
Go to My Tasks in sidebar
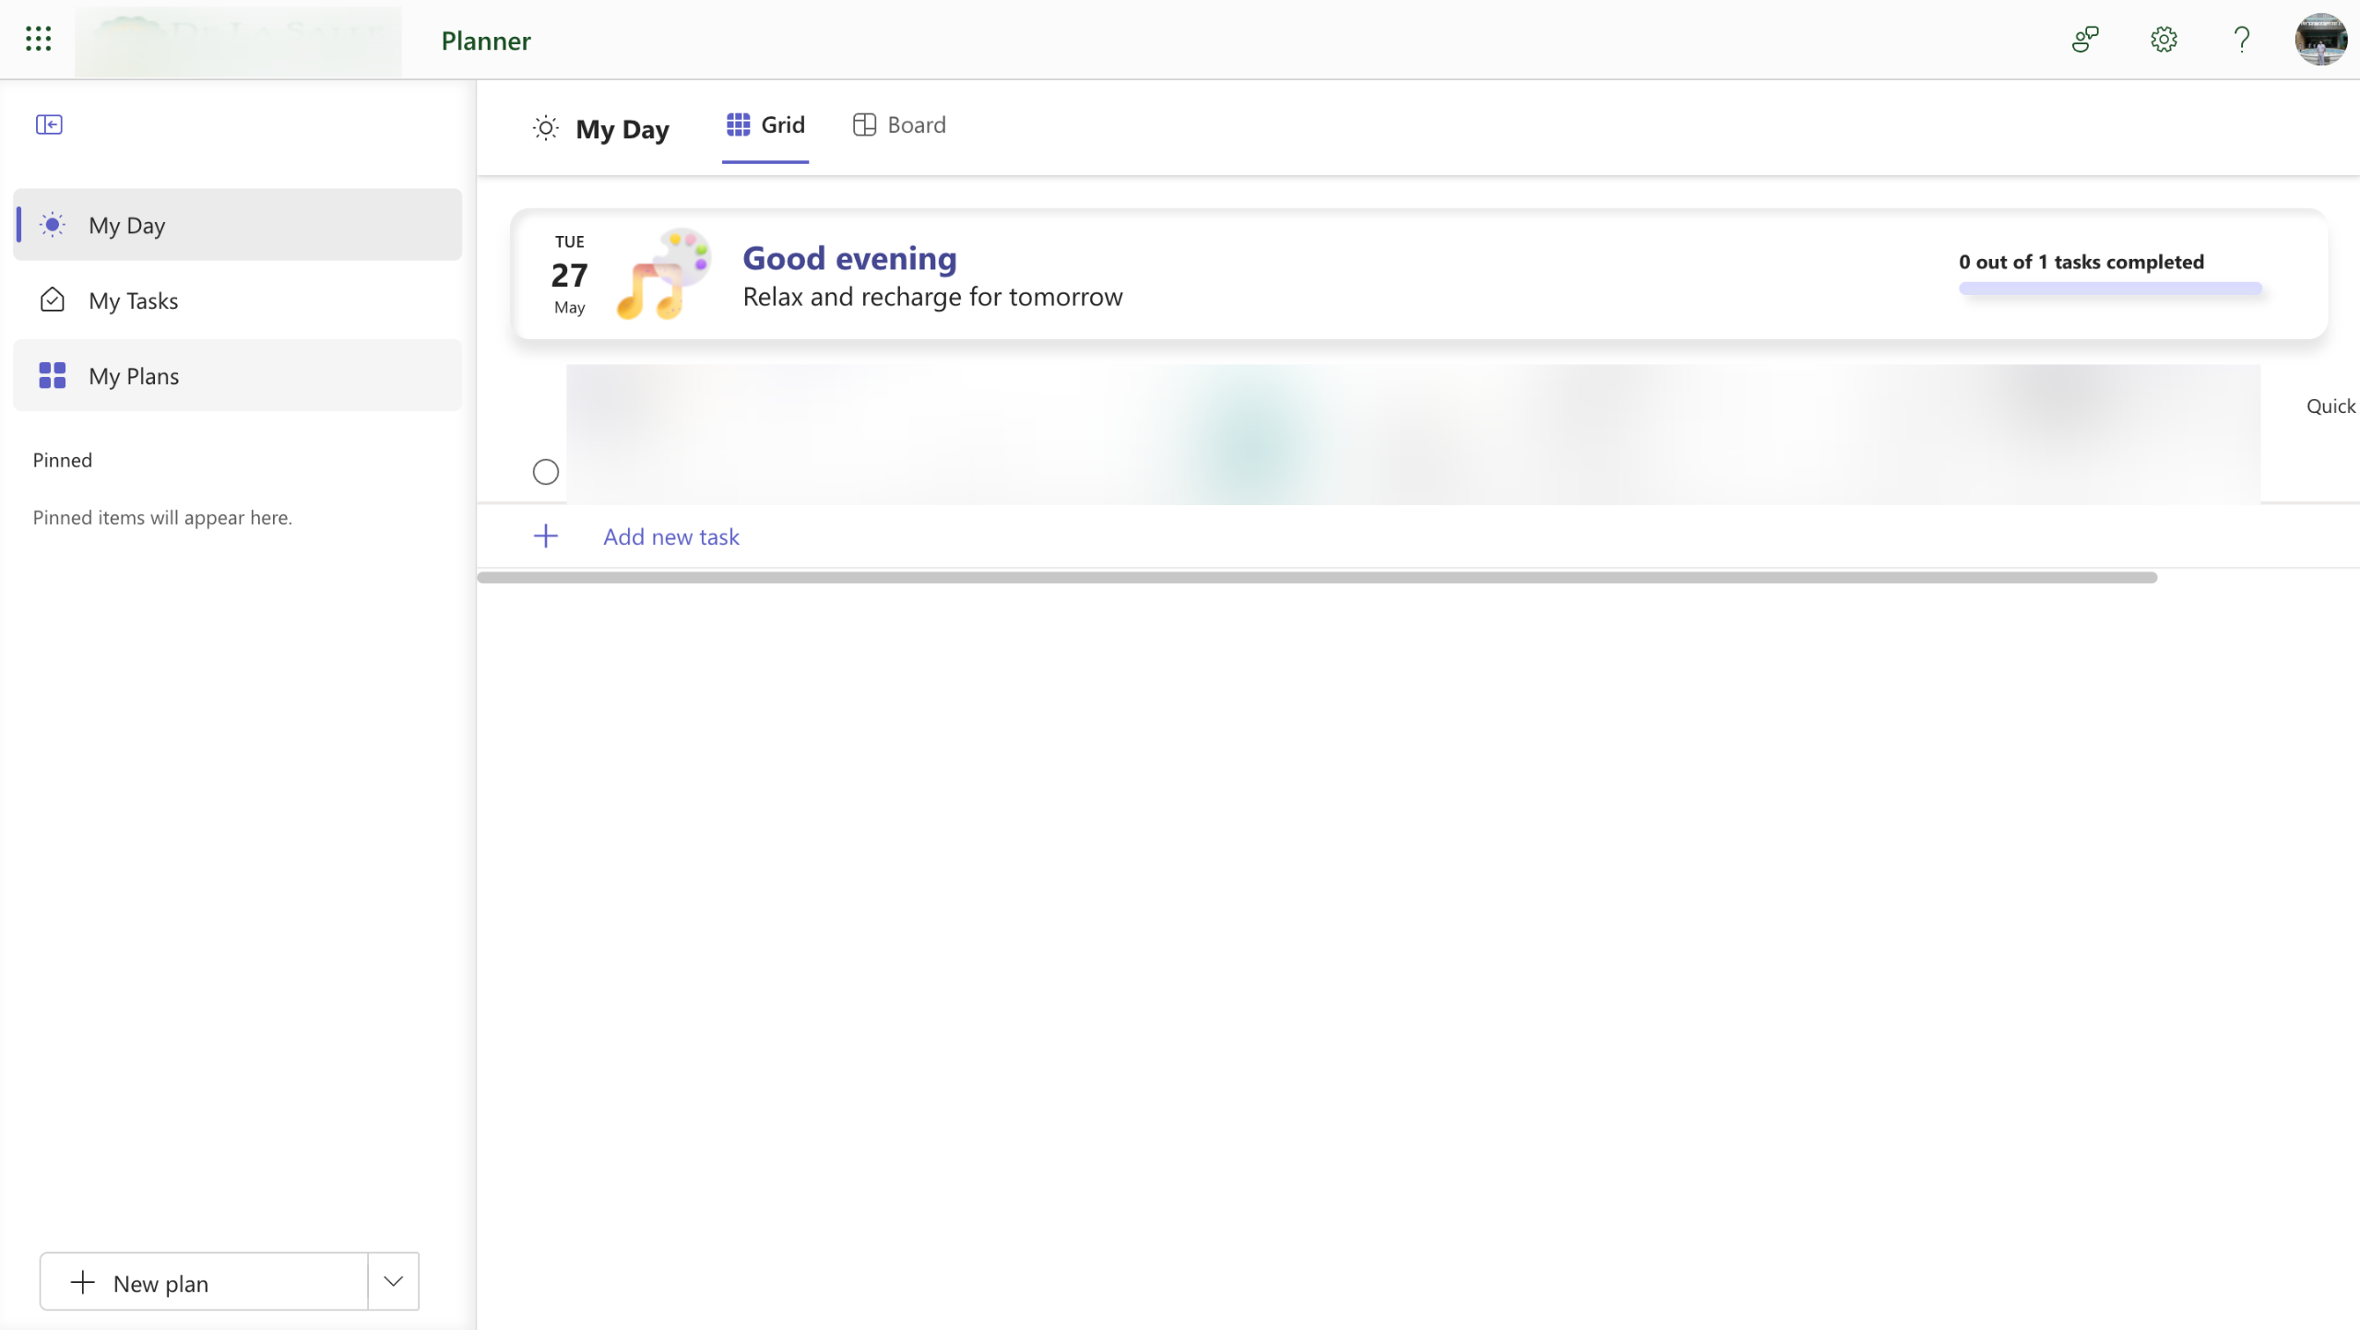(x=134, y=300)
